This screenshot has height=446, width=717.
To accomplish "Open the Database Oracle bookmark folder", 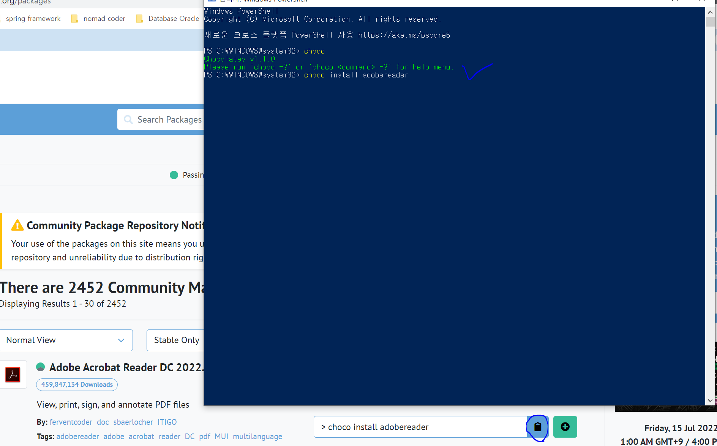I will click(x=167, y=19).
